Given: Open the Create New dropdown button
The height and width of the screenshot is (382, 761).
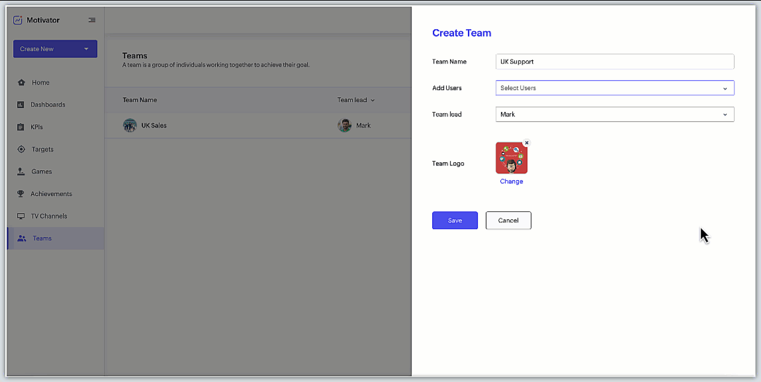Looking at the screenshot, I should [55, 49].
